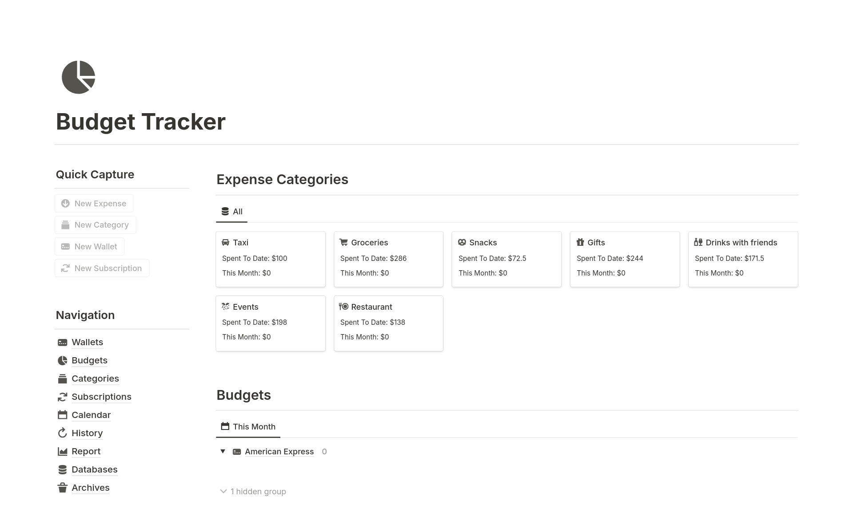Collapse the American Express group

pyautogui.click(x=223, y=452)
